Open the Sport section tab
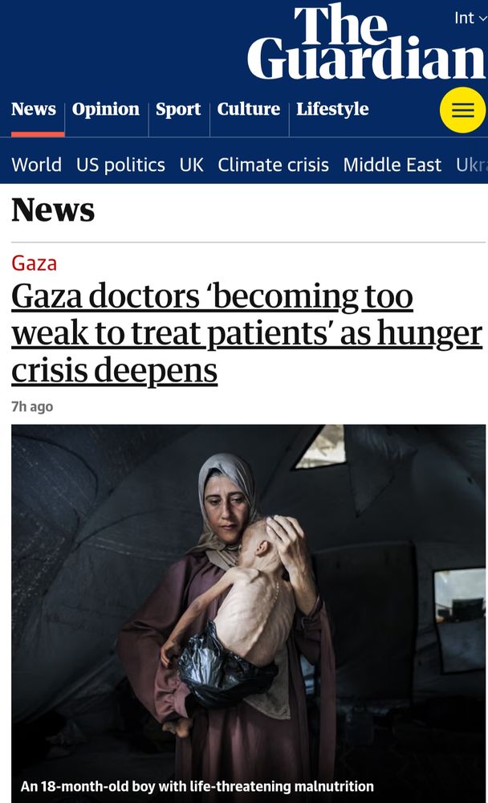This screenshot has width=488, height=803. click(x=178, y=109)
